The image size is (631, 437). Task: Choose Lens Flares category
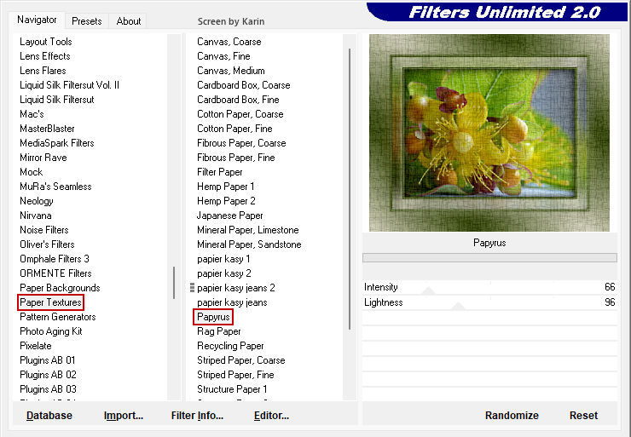pos(43,71)
